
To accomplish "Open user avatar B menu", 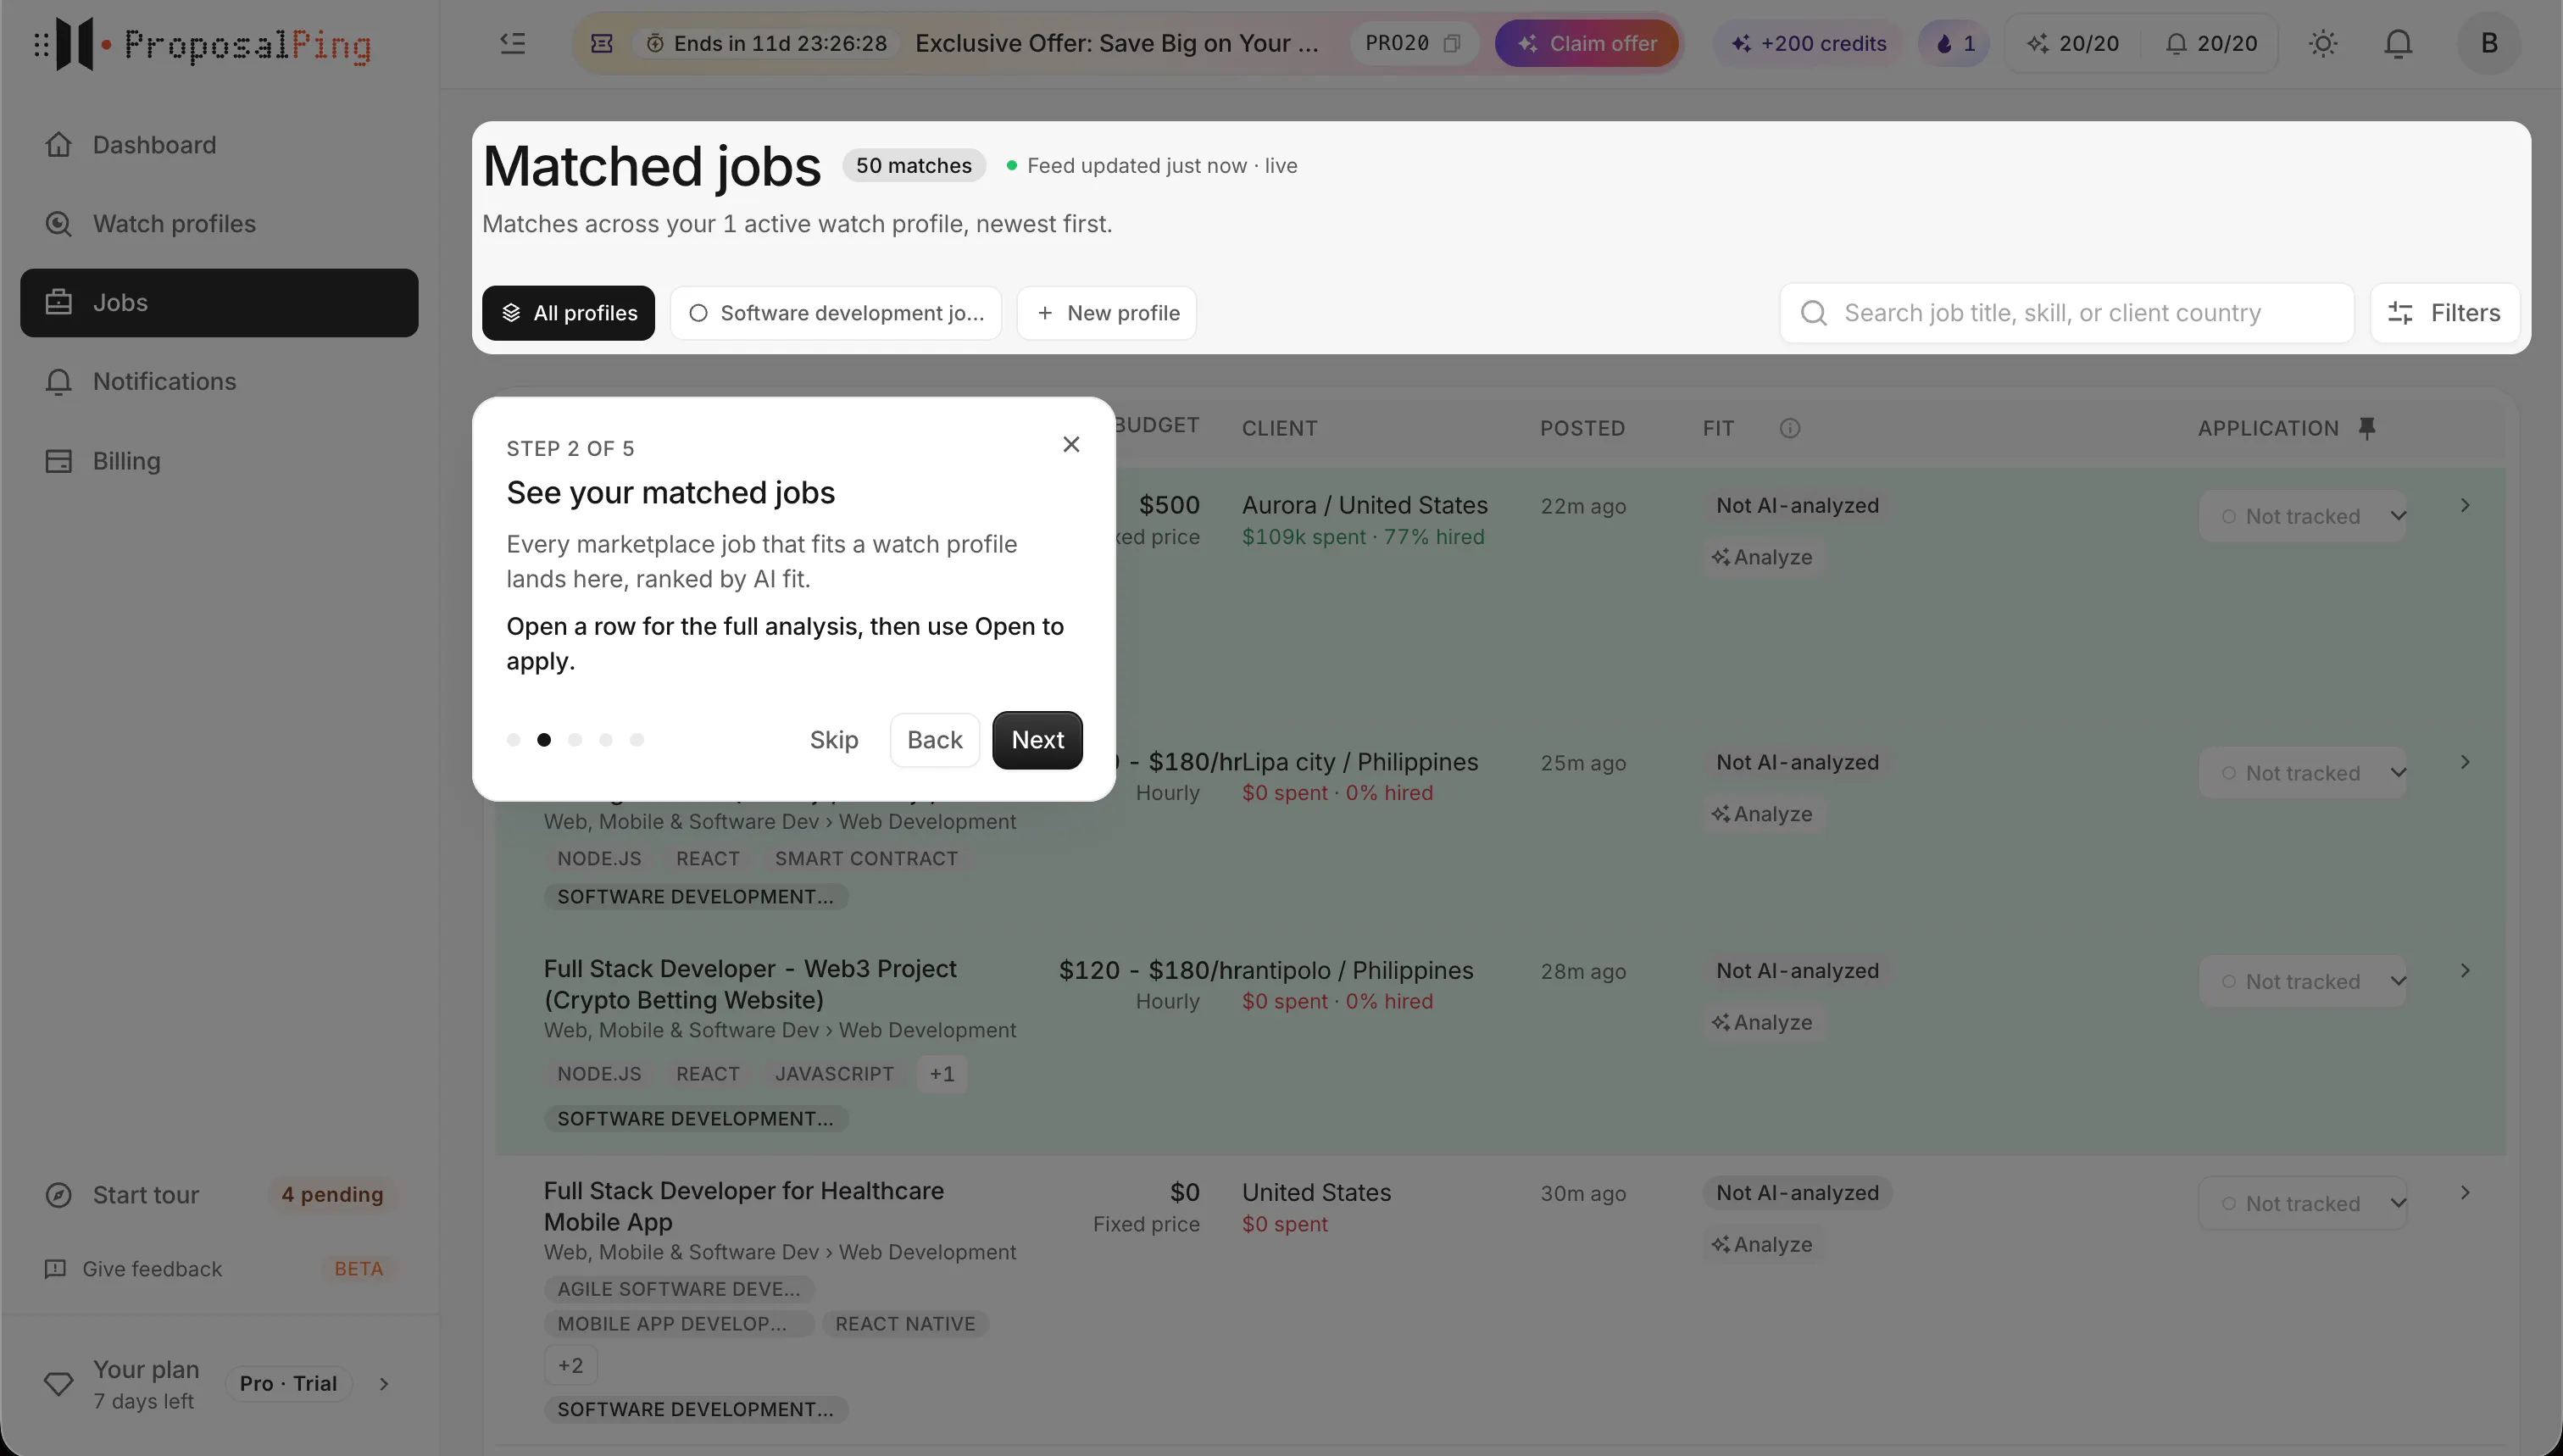I will pos(2489,43).
